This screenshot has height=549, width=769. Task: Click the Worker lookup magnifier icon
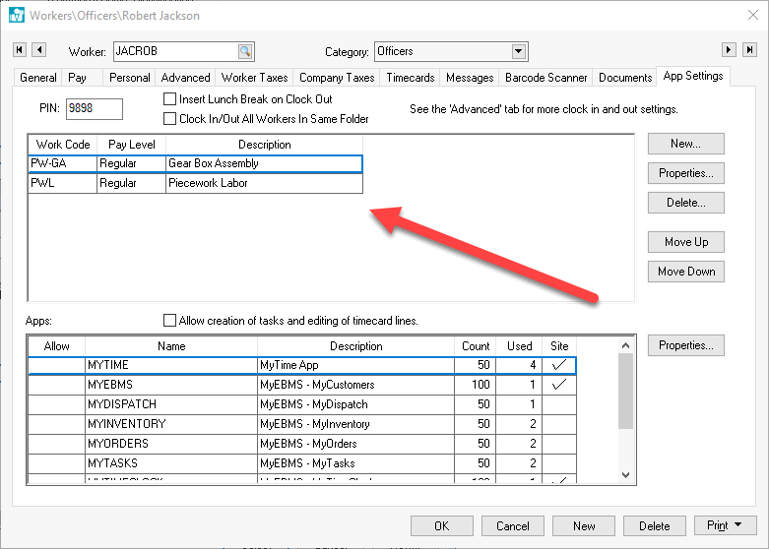click(x=244, y=51)
